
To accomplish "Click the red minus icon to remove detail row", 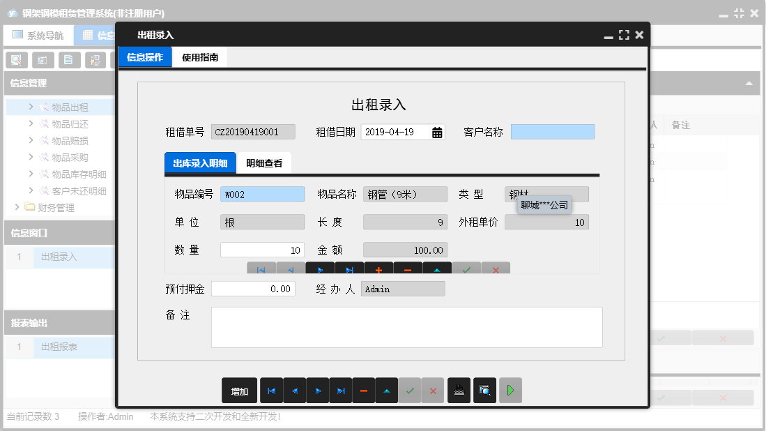I will tap(408, 268).
